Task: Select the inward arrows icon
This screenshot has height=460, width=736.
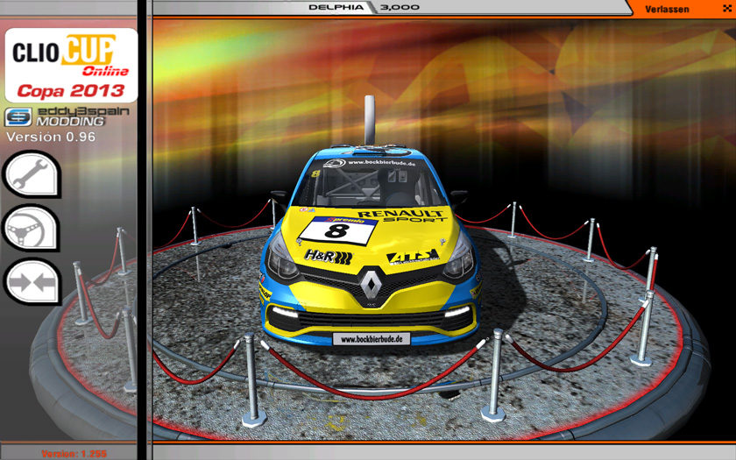Action: (x=31, y=282)
